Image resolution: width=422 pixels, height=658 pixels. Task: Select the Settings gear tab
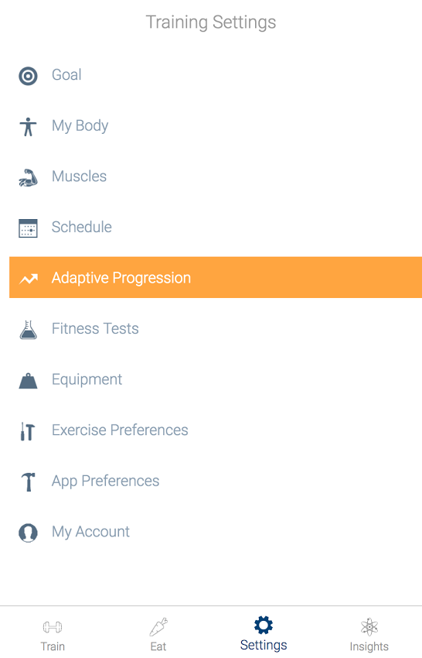(264, 634)
